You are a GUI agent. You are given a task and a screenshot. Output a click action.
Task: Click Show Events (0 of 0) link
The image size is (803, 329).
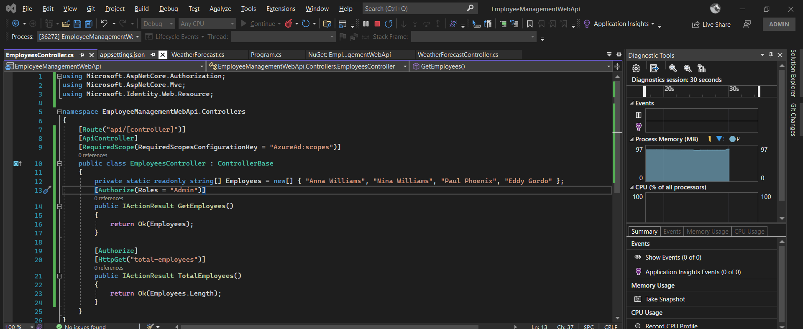click(x=673, y=258)
